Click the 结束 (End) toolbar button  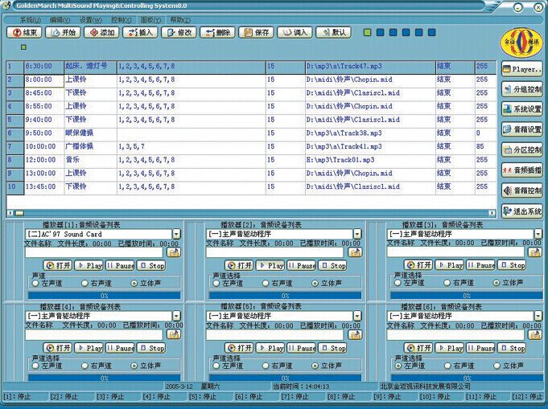pyautogui.click(x=24, y=32)
